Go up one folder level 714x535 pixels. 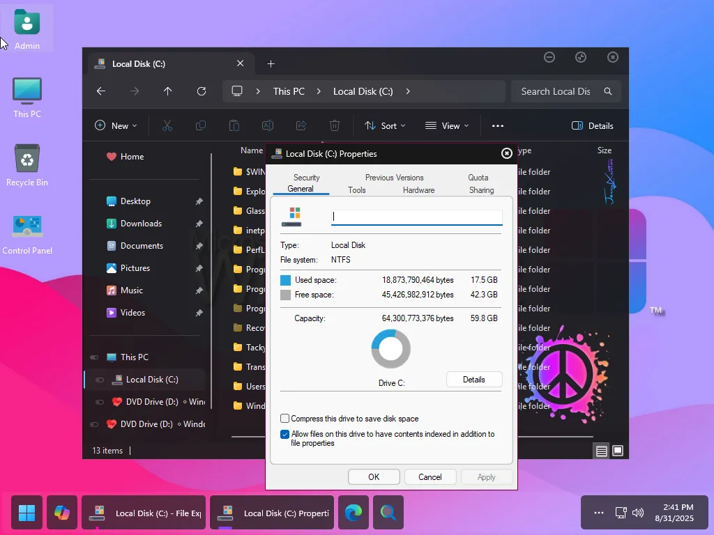tap(167, 91)
